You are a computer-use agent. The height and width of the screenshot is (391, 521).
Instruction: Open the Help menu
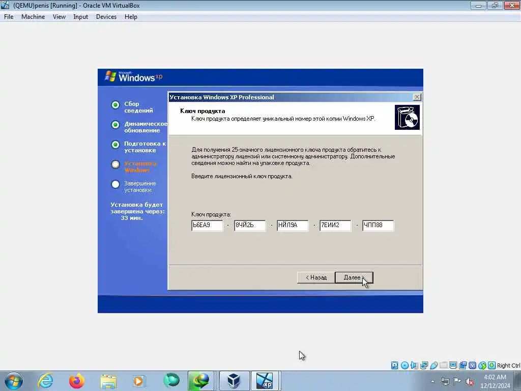coord(131,17)
